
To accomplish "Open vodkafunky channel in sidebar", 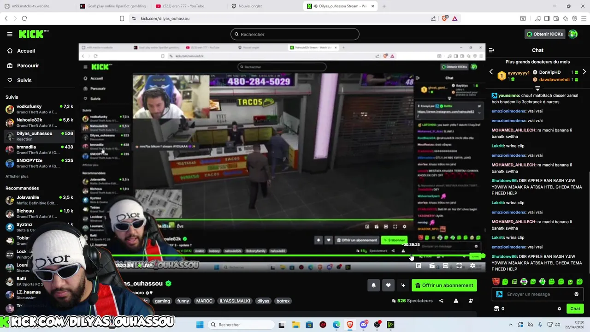I will click(x=39, y=109).
